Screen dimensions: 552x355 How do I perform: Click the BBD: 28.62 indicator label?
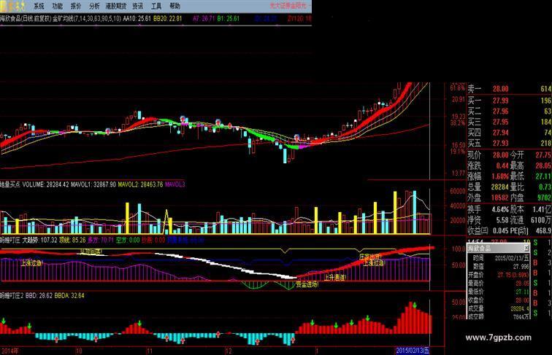coord(39,296)
